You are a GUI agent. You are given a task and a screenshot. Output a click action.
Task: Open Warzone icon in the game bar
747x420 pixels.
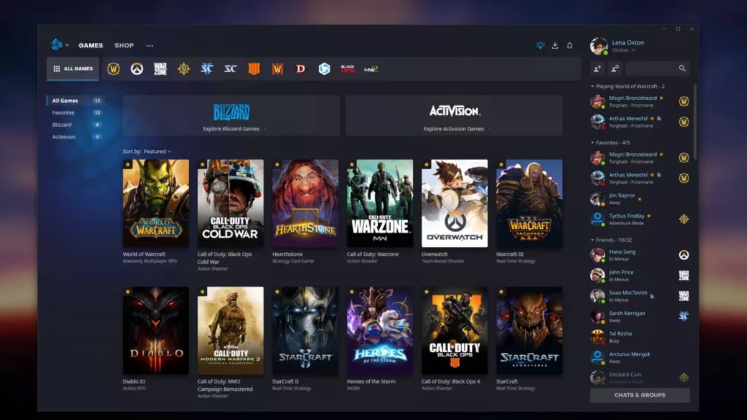tap(160, 69)
